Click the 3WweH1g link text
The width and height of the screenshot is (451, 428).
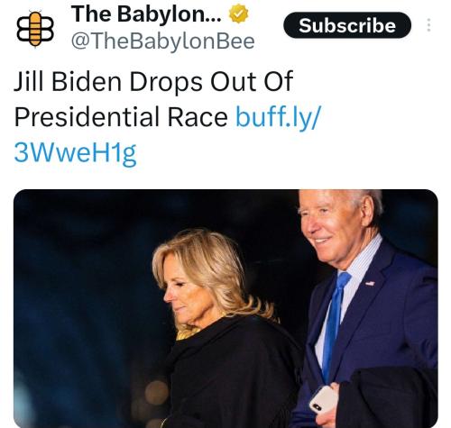tap(76, 152)
